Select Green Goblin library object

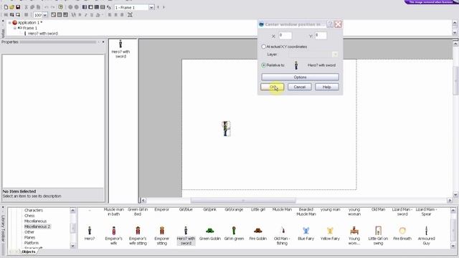[x=209, y=234]
